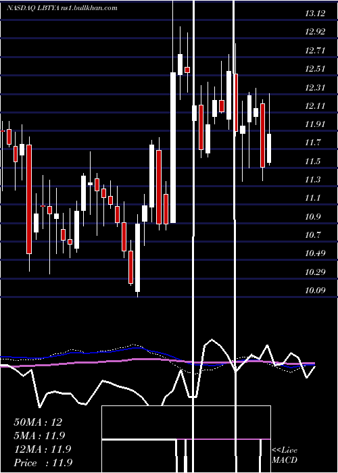The image size is (338, 473).
Task: Click the 10.09 price axis label
Action: pos(315,291)
